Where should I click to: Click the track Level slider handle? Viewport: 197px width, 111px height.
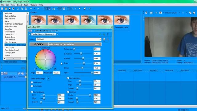[x=26, y=77]
